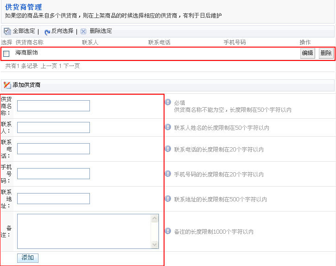Click supplier name 海商服饰 in list
The image size is (336, 266).
coord(26,53)
